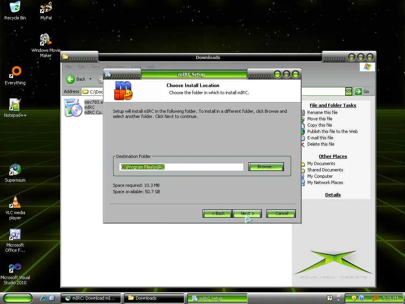The width and height of the screenshot is (405, 304).
Task: Launch the Supermium browser shortcut
Action: pos(15,173)
